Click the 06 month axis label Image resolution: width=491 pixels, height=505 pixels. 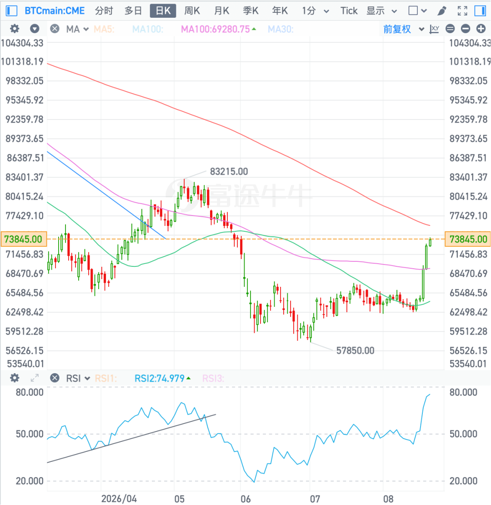pyautogui.click(x=245, y=499)
